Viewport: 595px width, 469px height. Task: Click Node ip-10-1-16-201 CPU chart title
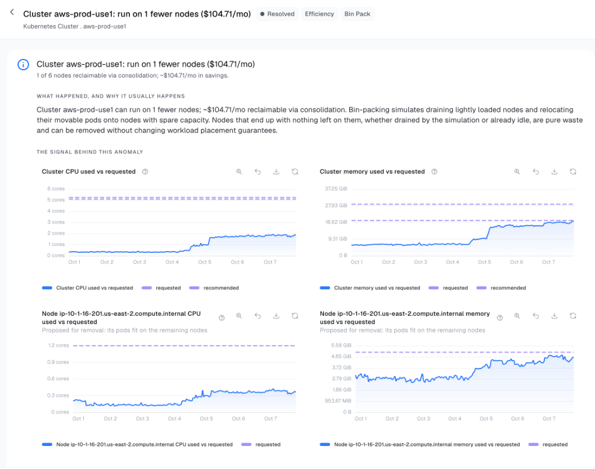[121, 318]
